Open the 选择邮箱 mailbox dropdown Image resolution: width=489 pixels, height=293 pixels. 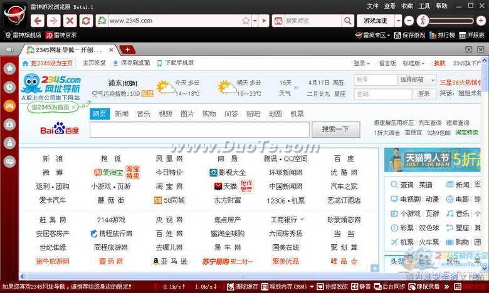pos(416,80)
